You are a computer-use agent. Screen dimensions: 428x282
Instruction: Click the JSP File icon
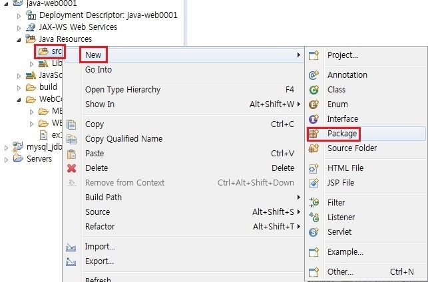(x=314, y=183)
